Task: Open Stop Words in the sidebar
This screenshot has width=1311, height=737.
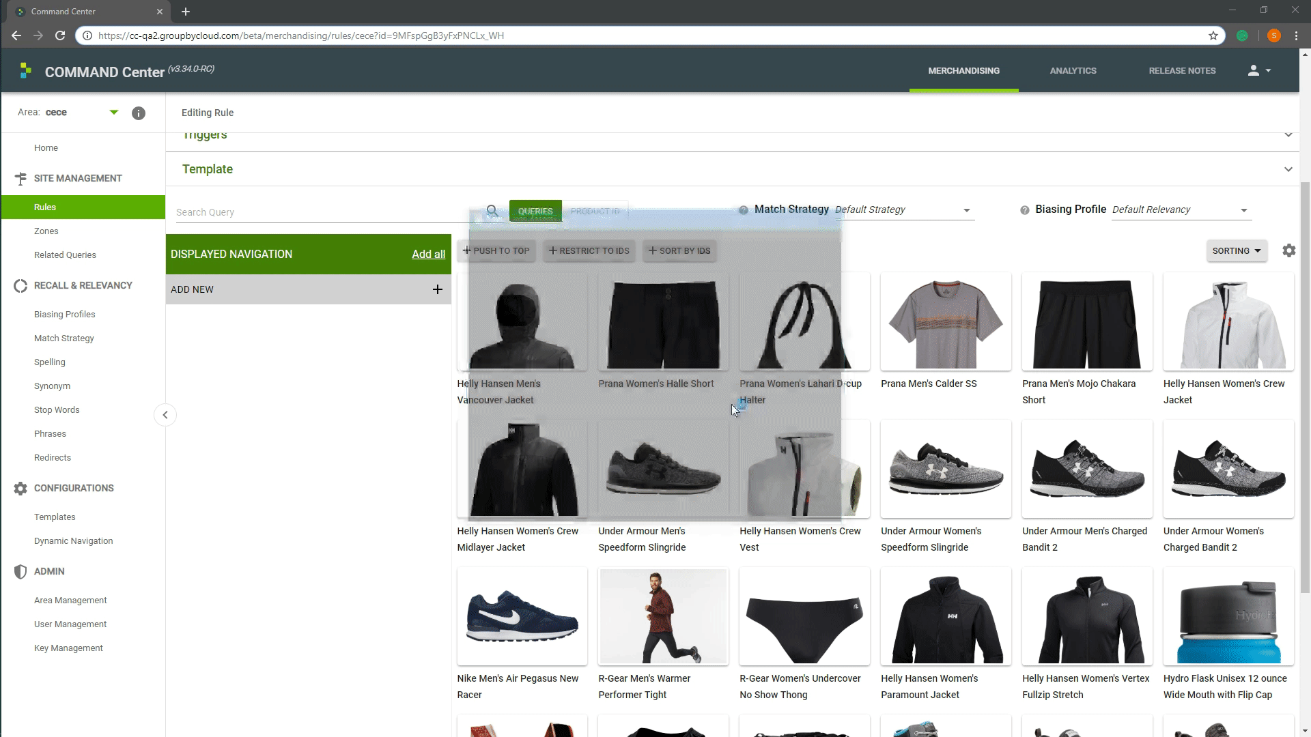Action: (x=57, y=410)
